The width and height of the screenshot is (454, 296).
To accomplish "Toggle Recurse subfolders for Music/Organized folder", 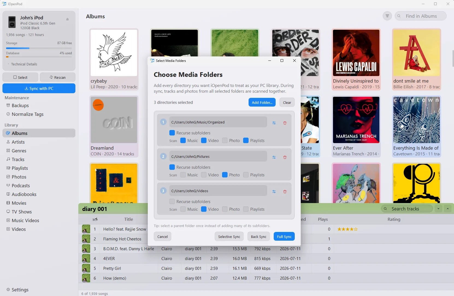I will [x=172, y=133].
